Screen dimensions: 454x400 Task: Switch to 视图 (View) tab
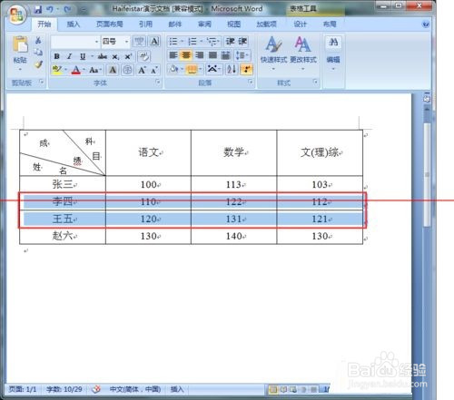pyautogui.click(x=234, y=24)
